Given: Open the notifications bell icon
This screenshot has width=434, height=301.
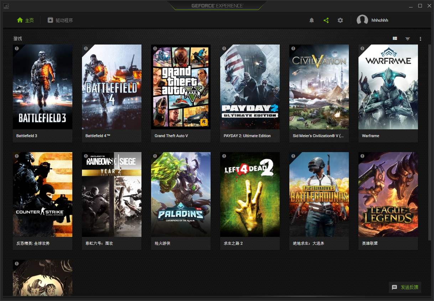Looking at the screenshot, I should [x=311, y=20].
